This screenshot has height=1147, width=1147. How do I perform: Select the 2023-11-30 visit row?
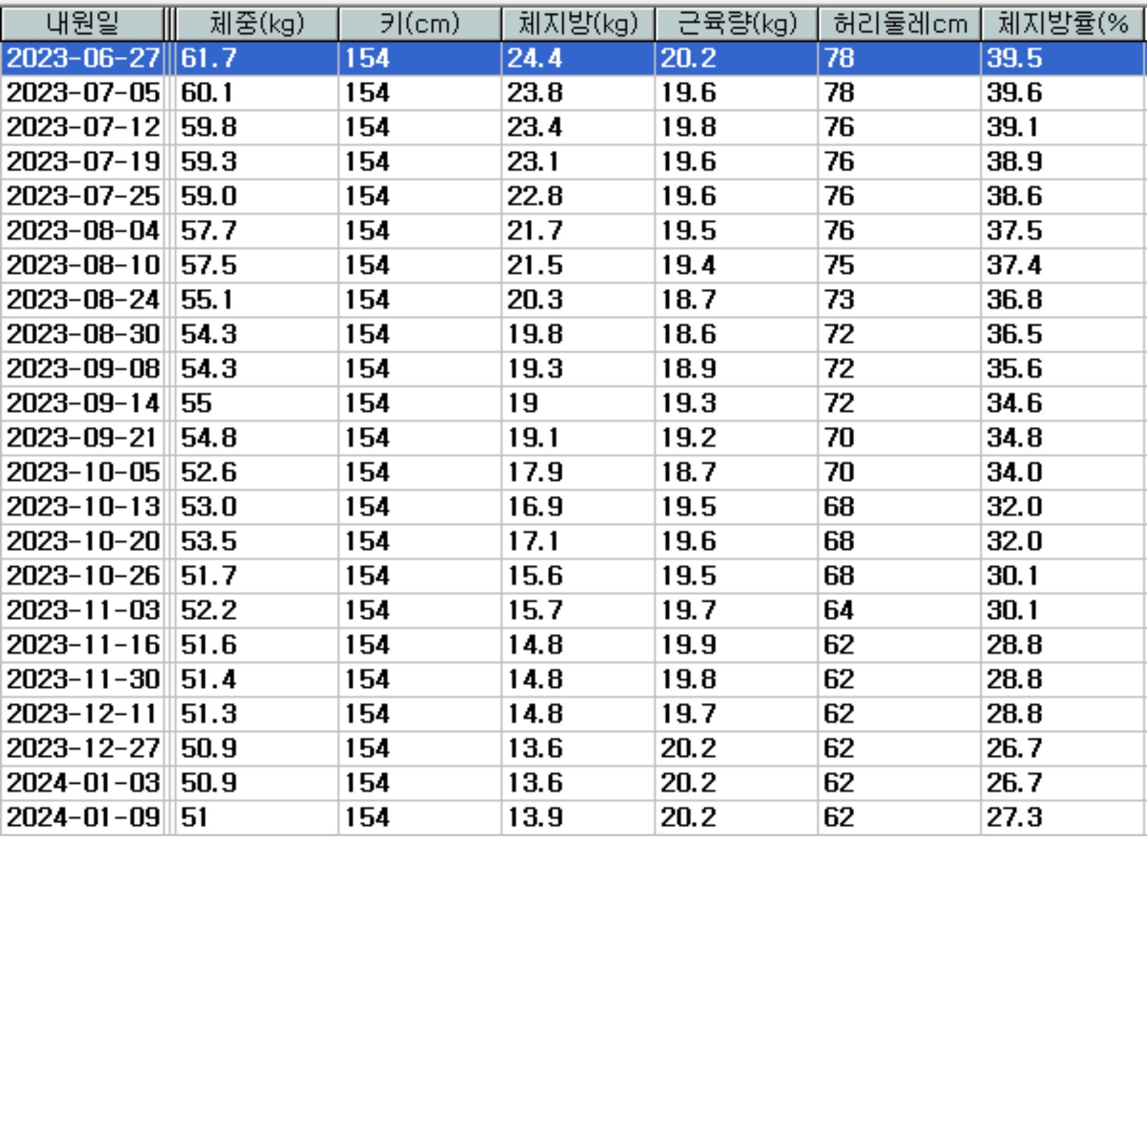573,679
